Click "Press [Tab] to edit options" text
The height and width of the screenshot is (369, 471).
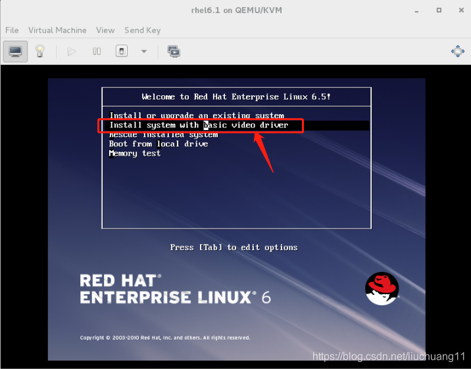(234, 248)
